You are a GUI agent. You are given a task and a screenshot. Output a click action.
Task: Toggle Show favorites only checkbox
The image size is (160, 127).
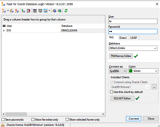coord(33,119)
